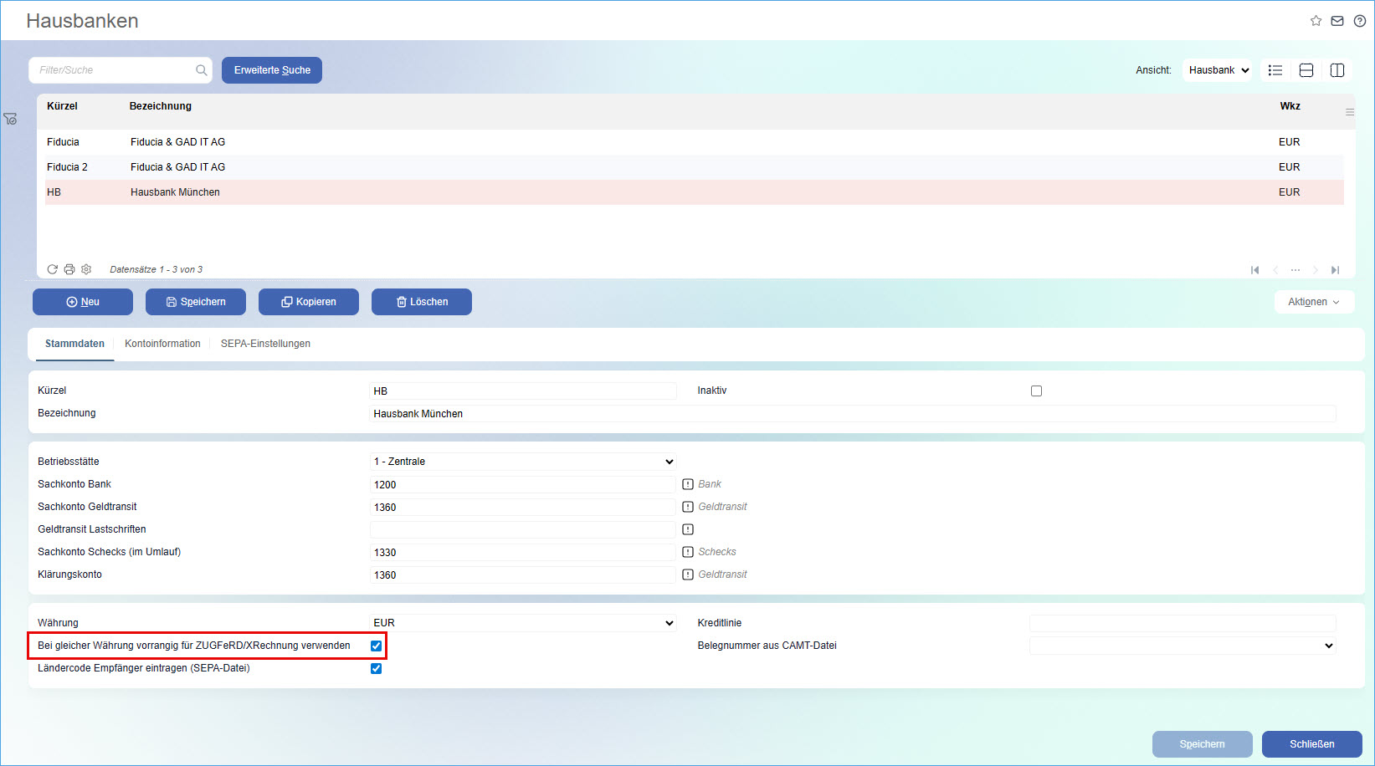Image resolution: width=1375 pixels, height=766 pixels.
Task: Refresh the Hausbanken records list
Action: (x=53, y=269)
